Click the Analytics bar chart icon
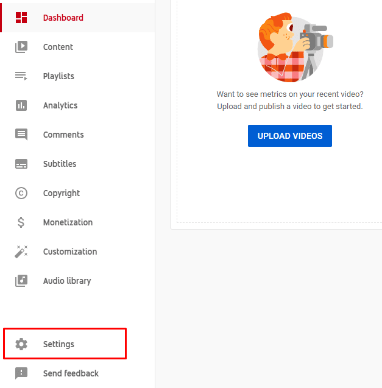Image resolution: width=382 pixels, height=388 pixels. 21,105
